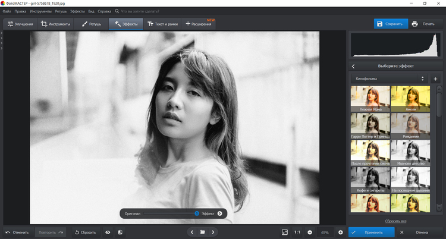Click the back arrow in effects panel
446x239 pixels.
[x=353, y=66]
